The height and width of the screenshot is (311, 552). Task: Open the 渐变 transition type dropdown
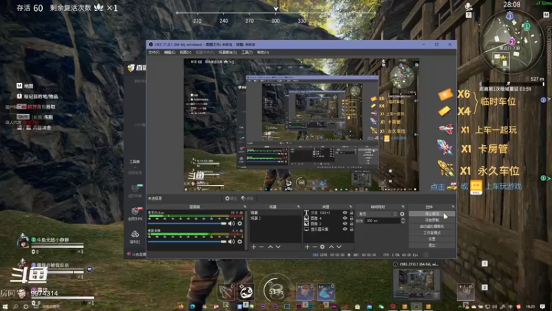click(377, 214)
